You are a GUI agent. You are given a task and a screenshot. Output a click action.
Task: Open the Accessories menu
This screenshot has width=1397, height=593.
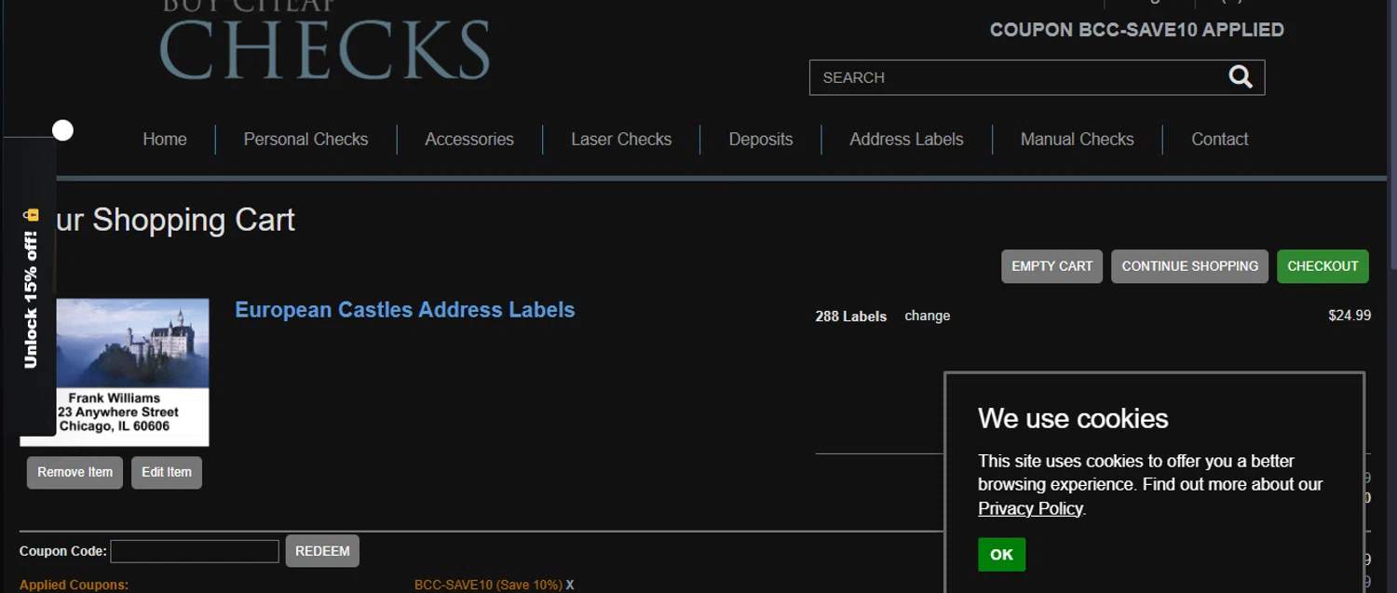[x=469, y=140]
